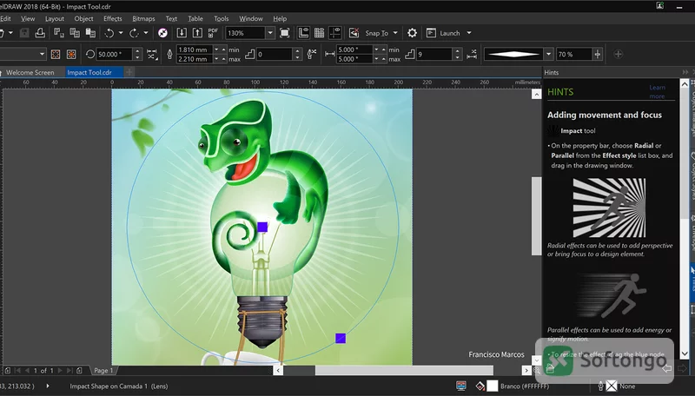Click the add plus icon on property bar
The height and width of the screenshot is (396, 695).
point(619,55)
